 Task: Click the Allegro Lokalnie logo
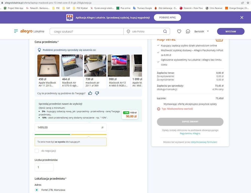(x=32, y=31)
